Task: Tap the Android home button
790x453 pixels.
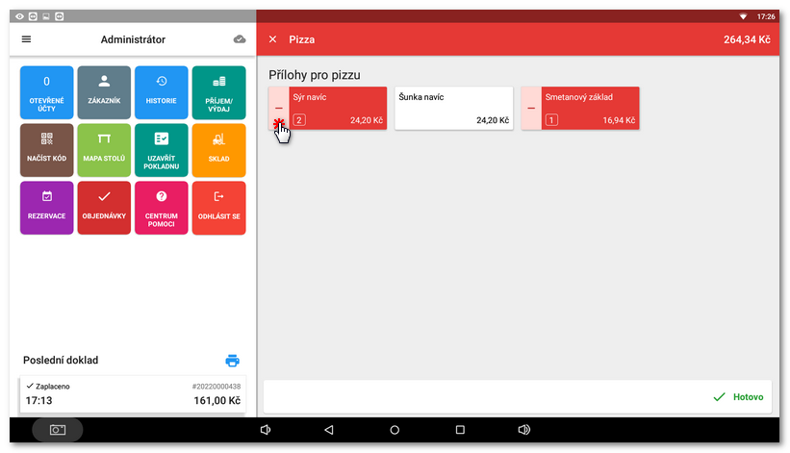Action: pyautogui.click(x=395, y=430)
